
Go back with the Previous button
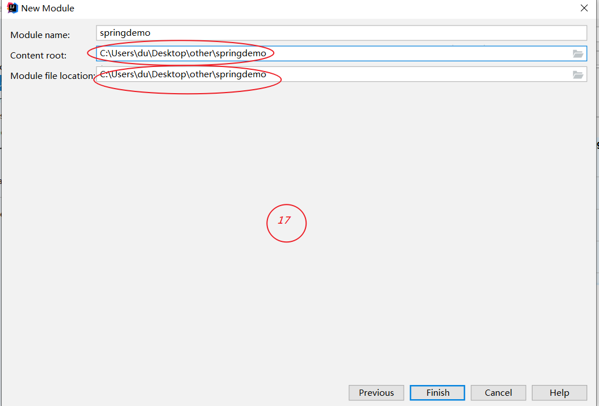pyautogui.click(x=376, y=392)
